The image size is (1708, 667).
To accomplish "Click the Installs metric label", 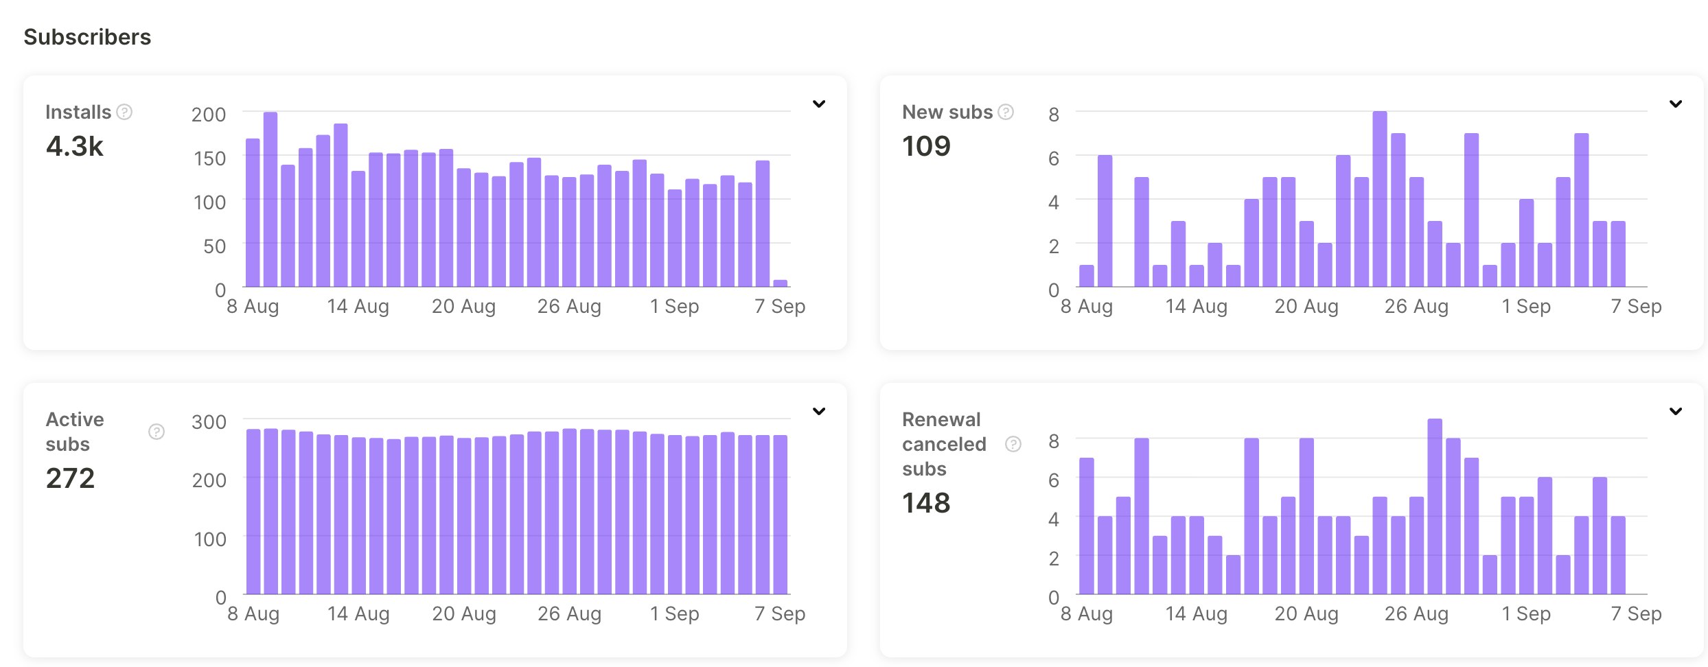I will 78,112.
